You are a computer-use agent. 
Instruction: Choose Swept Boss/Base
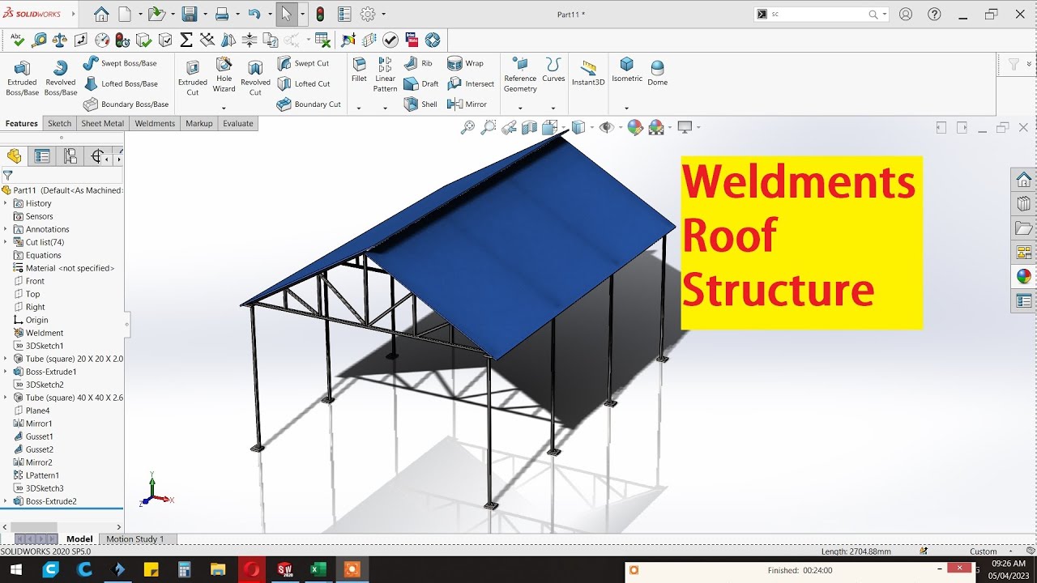(120, 63)
